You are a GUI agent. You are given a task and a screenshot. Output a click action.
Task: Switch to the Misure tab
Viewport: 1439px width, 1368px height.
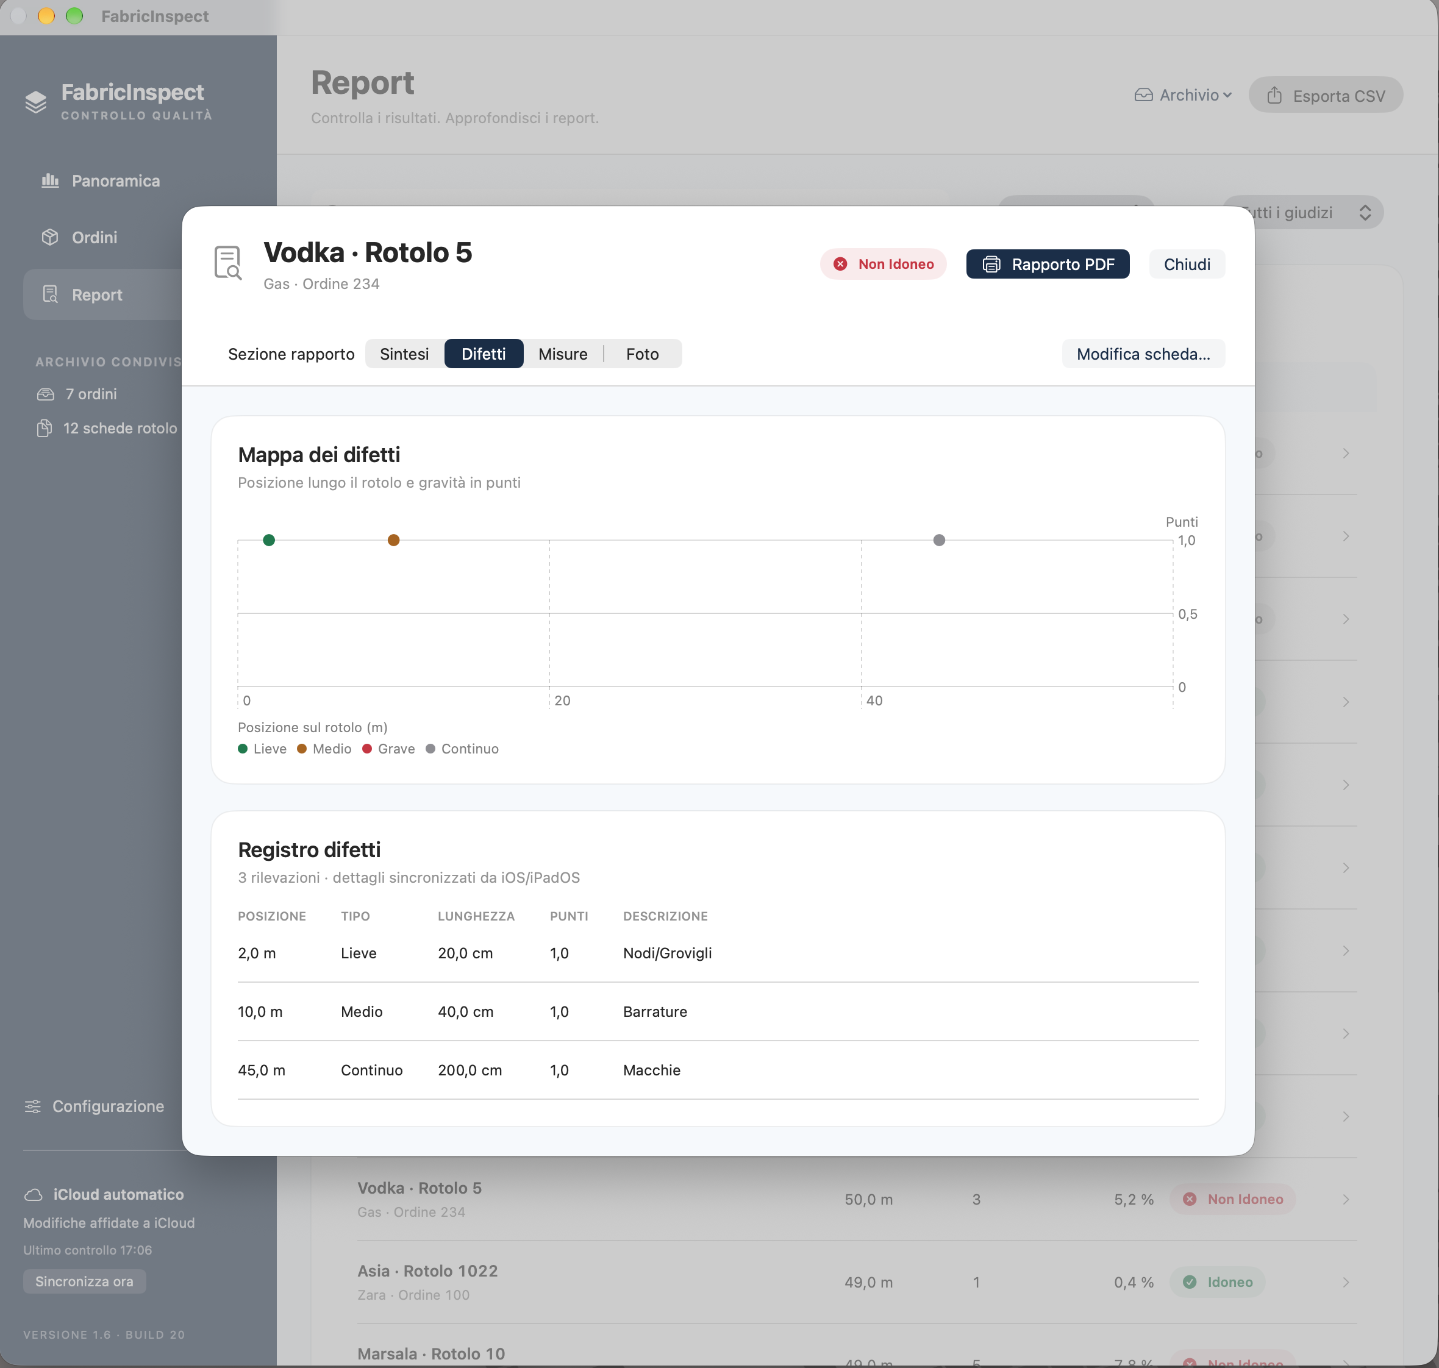pos(562,354)
